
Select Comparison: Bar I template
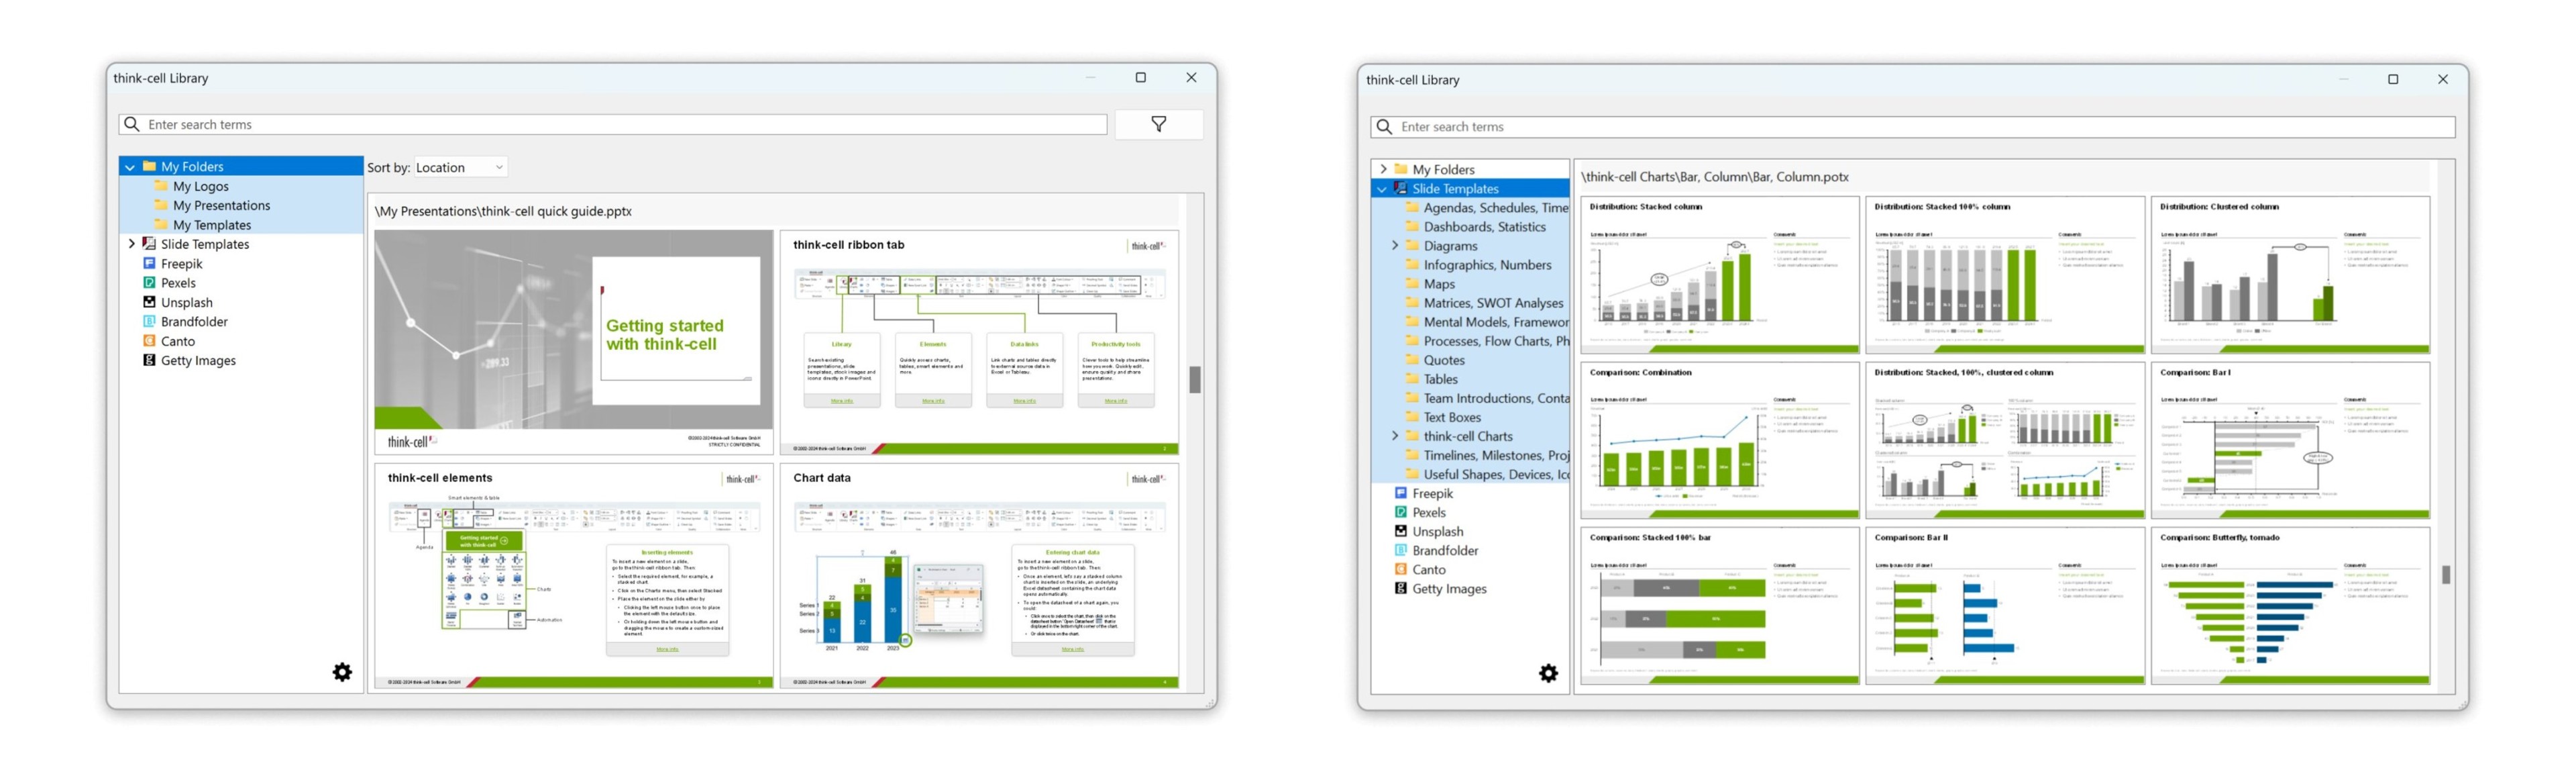pos(2290,440)
